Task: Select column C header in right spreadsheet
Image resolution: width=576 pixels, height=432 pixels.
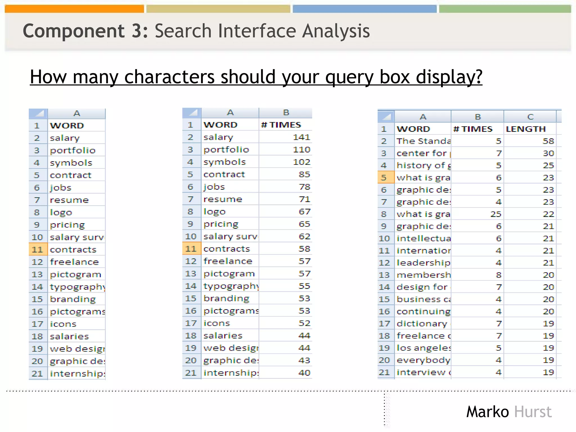Action: [x=530, y=116]
